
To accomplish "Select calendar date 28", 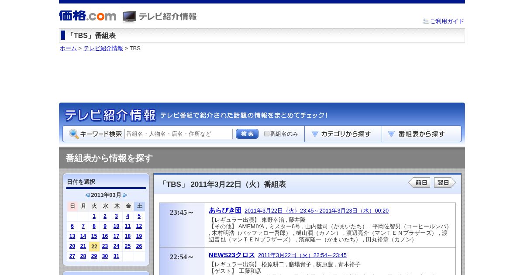I will pyautogui.click(x=83, y=256).
